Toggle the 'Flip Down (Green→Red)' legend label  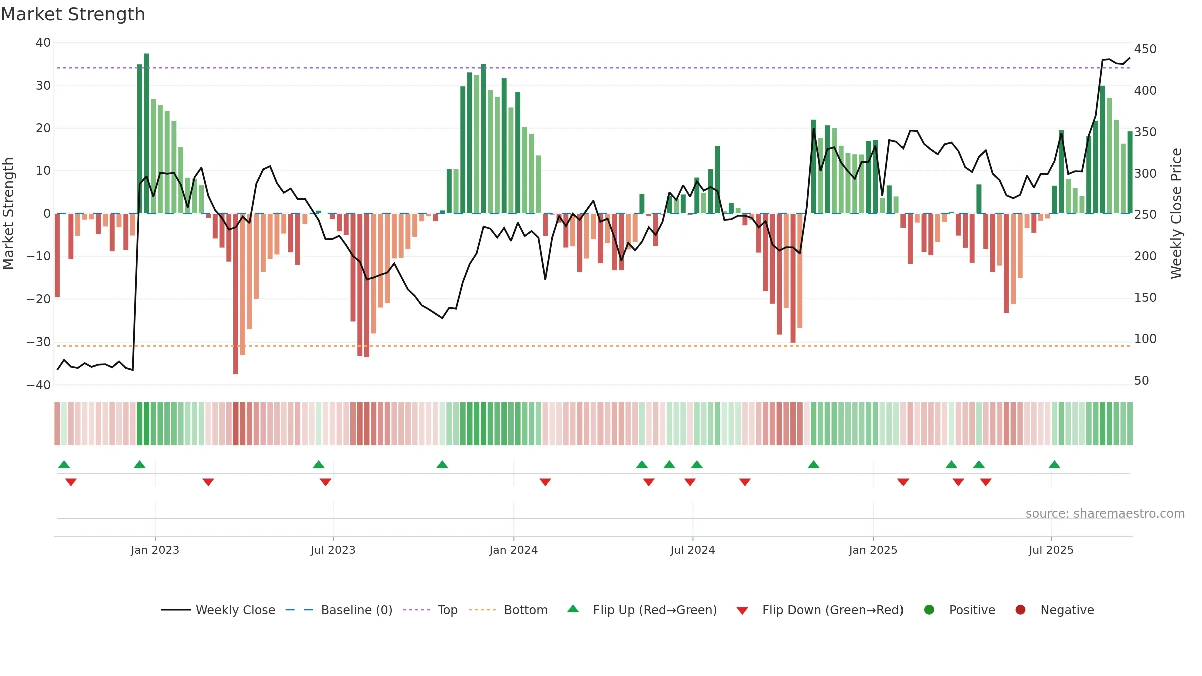point(833,610)
